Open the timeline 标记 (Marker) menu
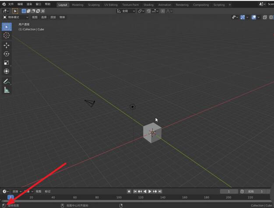 (x=48, y=191)
